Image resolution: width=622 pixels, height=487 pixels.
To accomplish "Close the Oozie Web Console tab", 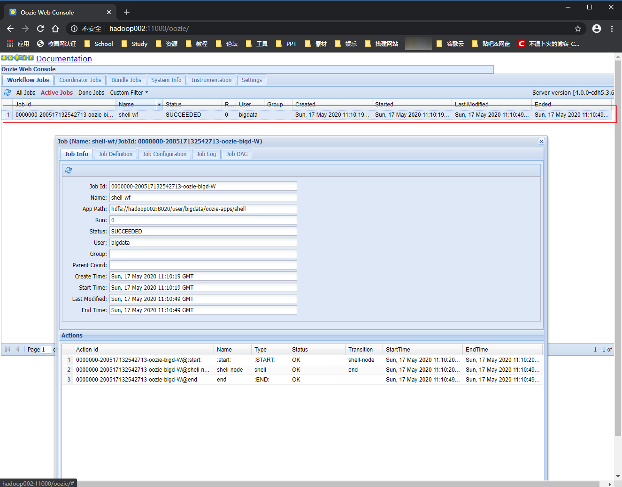I will pyautogui.click(x=109, y=12).
